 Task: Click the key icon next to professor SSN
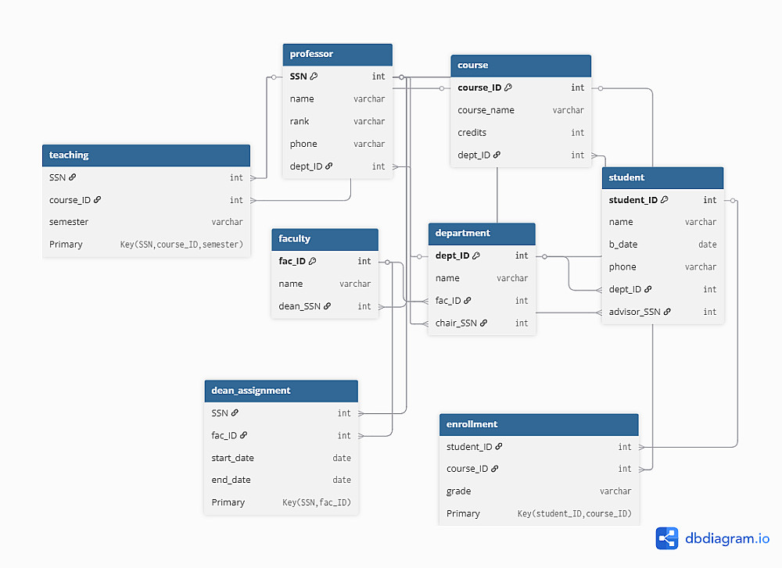click(x=314, y=77)
